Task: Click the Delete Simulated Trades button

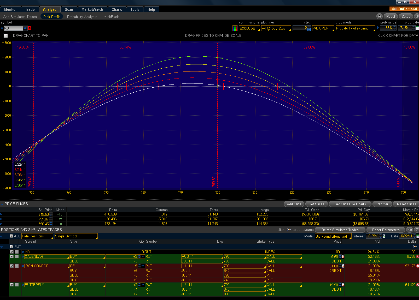Action: click(x=340, y=230)
